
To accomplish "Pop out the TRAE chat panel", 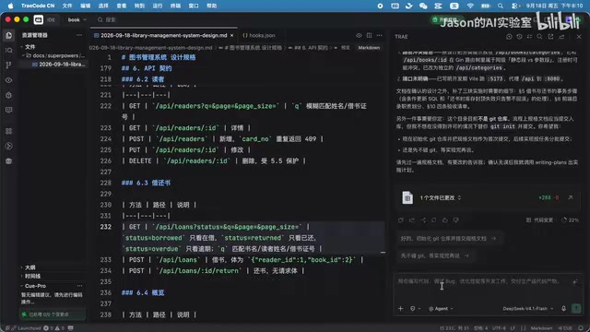I will coord(550,37).
